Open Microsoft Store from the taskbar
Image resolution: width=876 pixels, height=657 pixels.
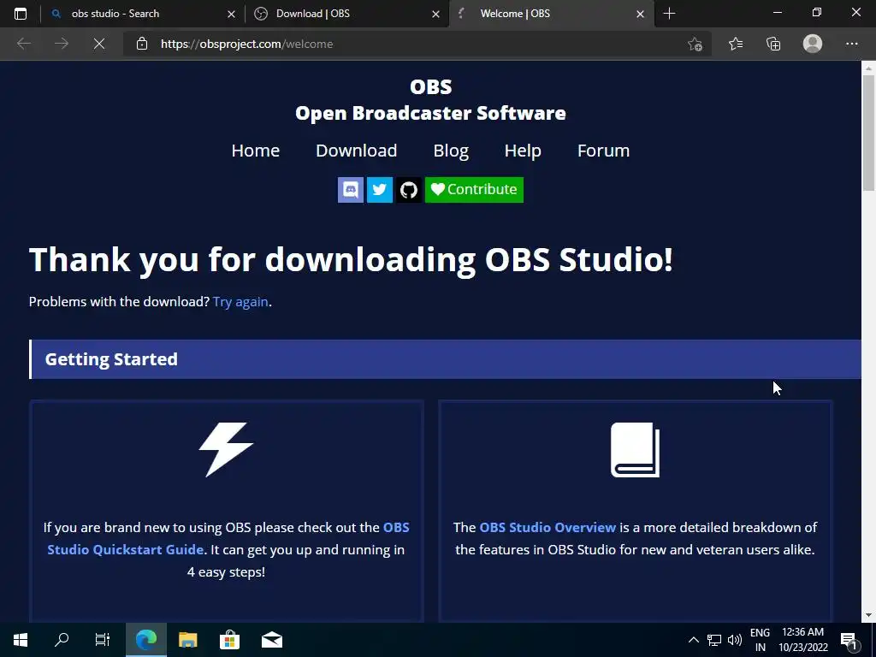coord(229,640)
